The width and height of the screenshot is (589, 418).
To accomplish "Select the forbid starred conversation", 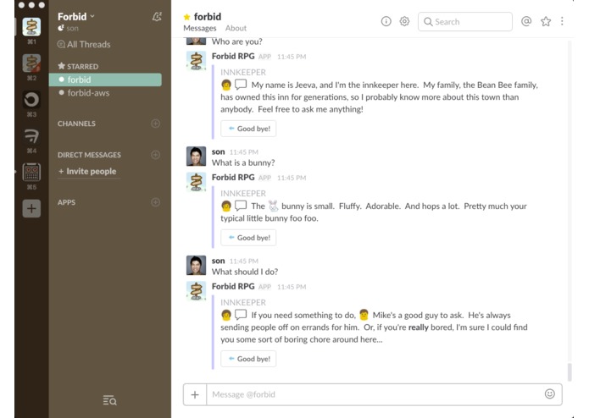I will click(105, 80).
